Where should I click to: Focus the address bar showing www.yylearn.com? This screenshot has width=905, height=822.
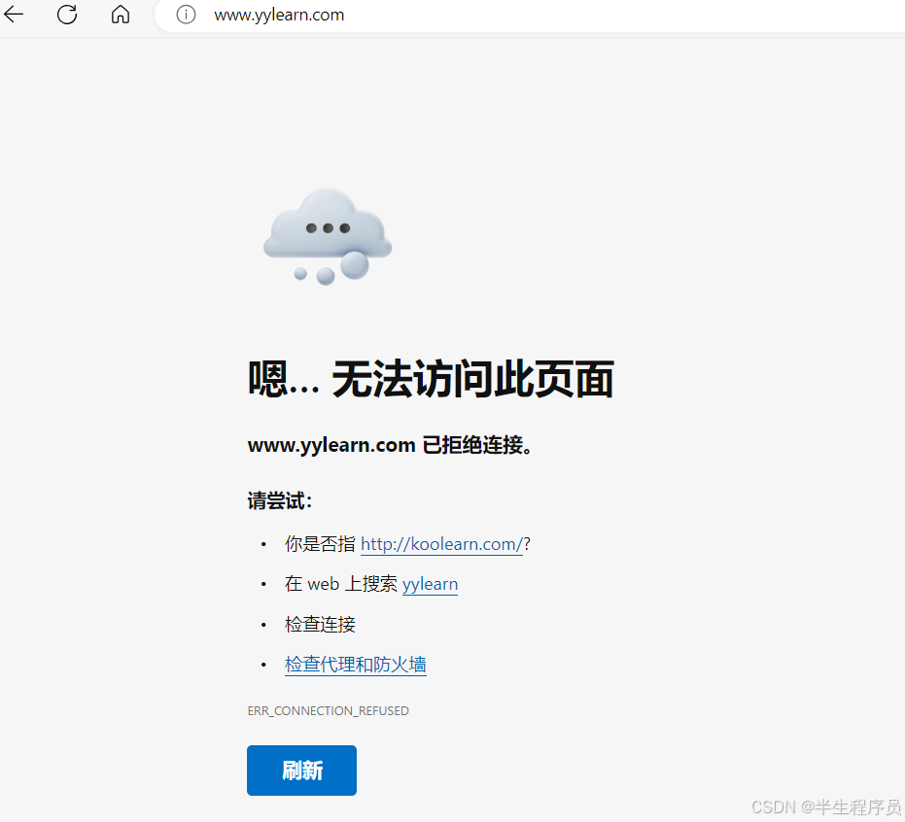click(529, 15)
